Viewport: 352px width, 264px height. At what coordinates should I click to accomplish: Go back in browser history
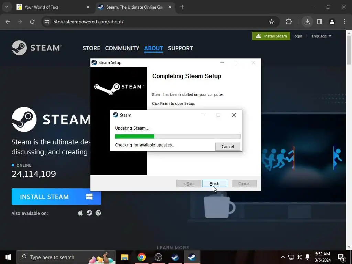tap(8, 22)
